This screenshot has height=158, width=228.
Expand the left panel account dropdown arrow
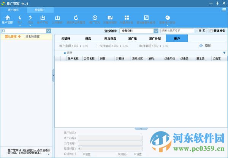click(49, 31)
